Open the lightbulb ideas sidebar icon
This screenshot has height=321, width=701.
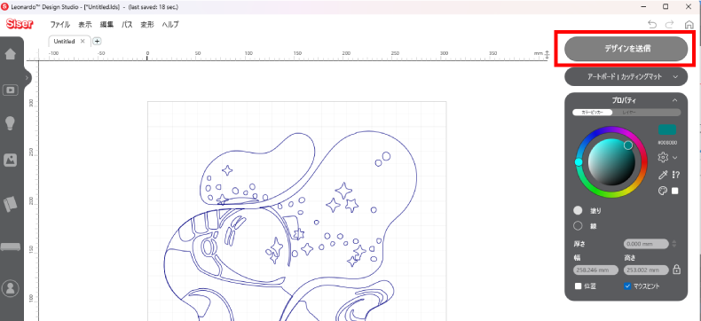coord(10,123)
